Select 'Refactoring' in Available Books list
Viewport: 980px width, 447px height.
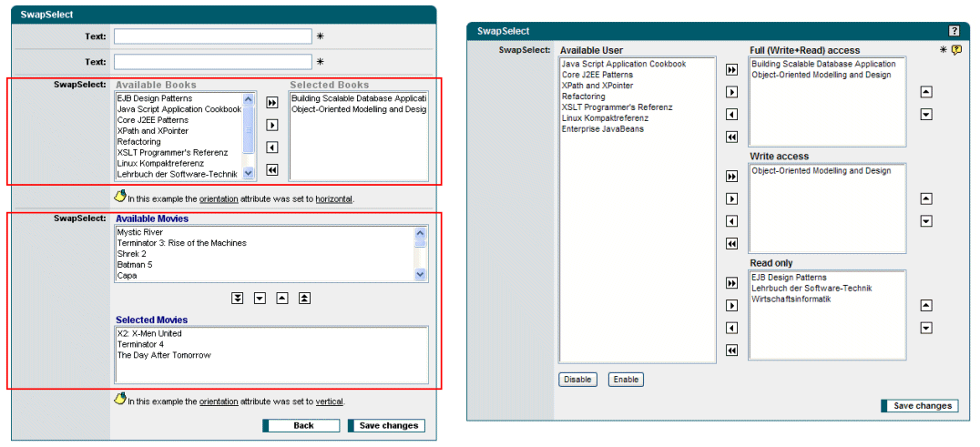pyautogui.click(x=138, y=142)
